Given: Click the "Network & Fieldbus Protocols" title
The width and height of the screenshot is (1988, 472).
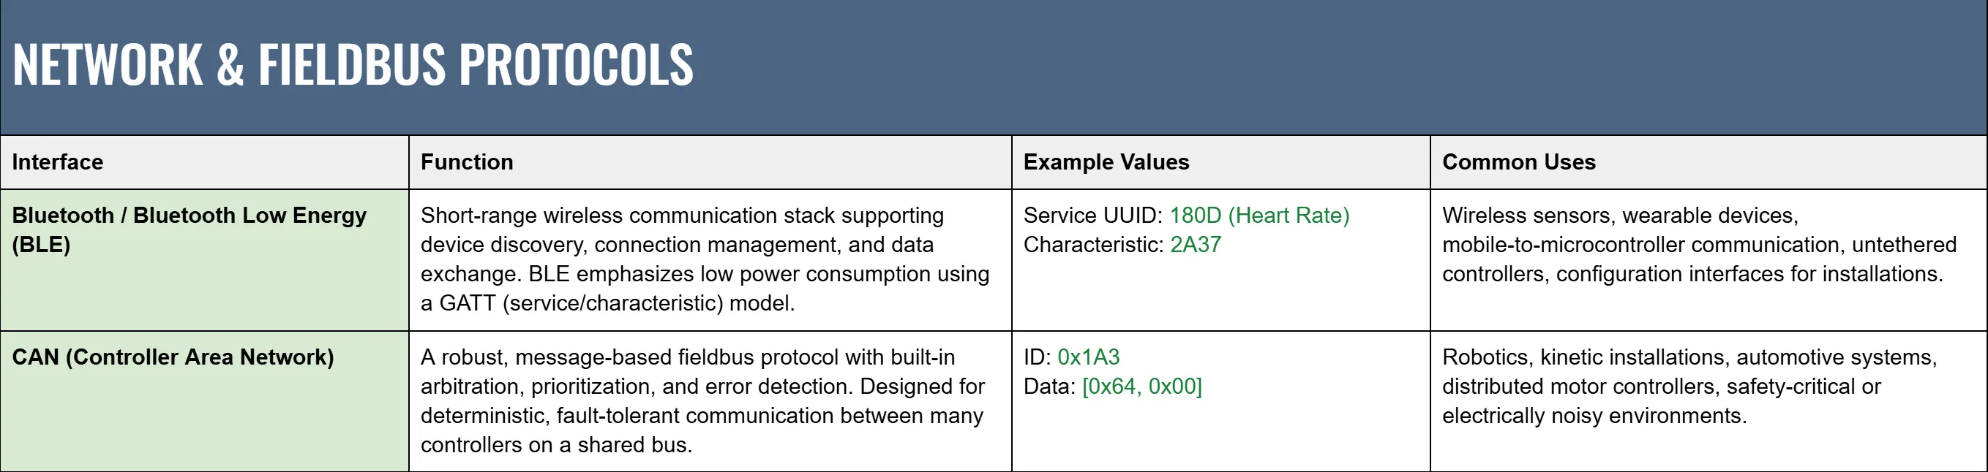Looking at the screenshot, I should tap(353, 64).
